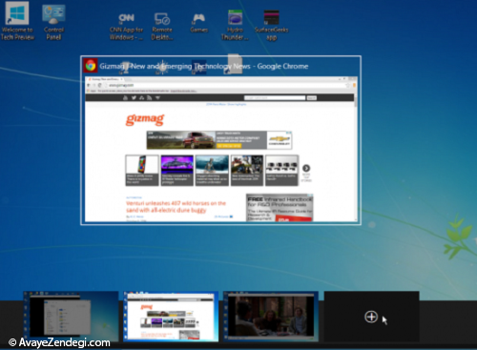The height and width of the screenshot is (350, 477).
Task: Add a new virtual desktop with plus button
Action: pyautogui.click(x=371, y=317)
